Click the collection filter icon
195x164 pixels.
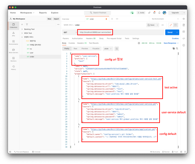pyautogui.click(x=27, y=24)
